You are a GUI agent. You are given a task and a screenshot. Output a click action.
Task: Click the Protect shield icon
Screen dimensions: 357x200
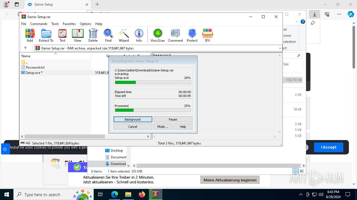point(192,35)
